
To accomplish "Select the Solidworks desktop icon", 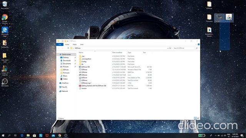I will click(x=5, y=44).
